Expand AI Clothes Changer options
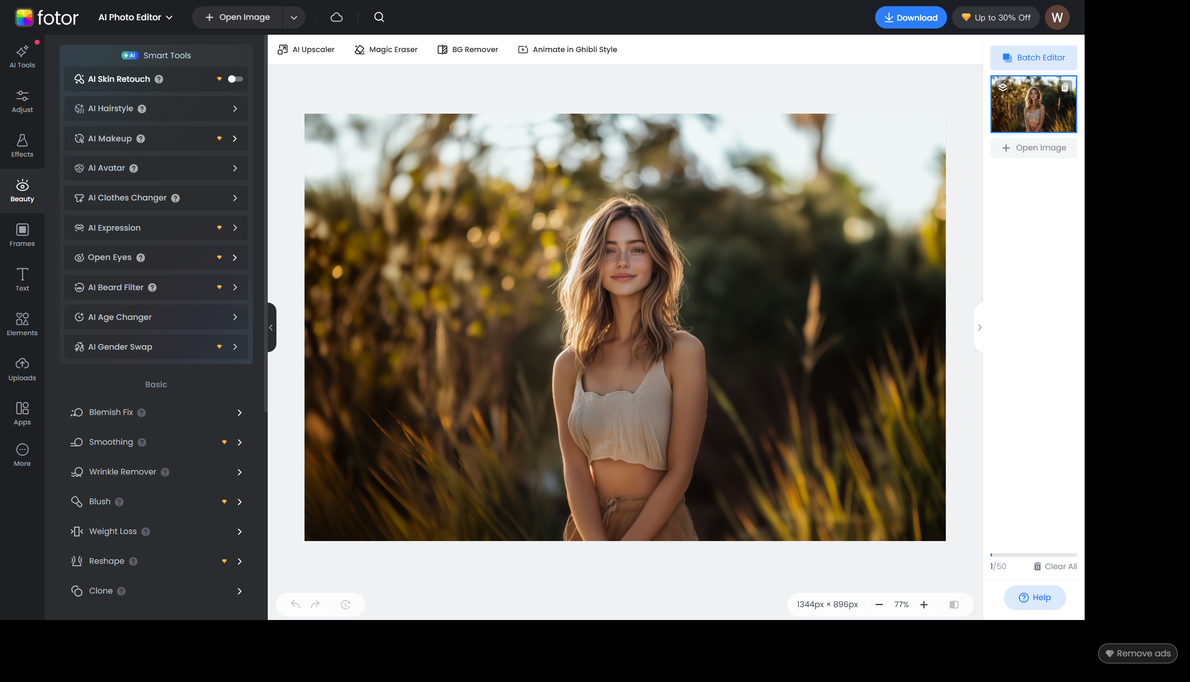The height and width of the screenshot is (682, 1190). coord(235,198)
